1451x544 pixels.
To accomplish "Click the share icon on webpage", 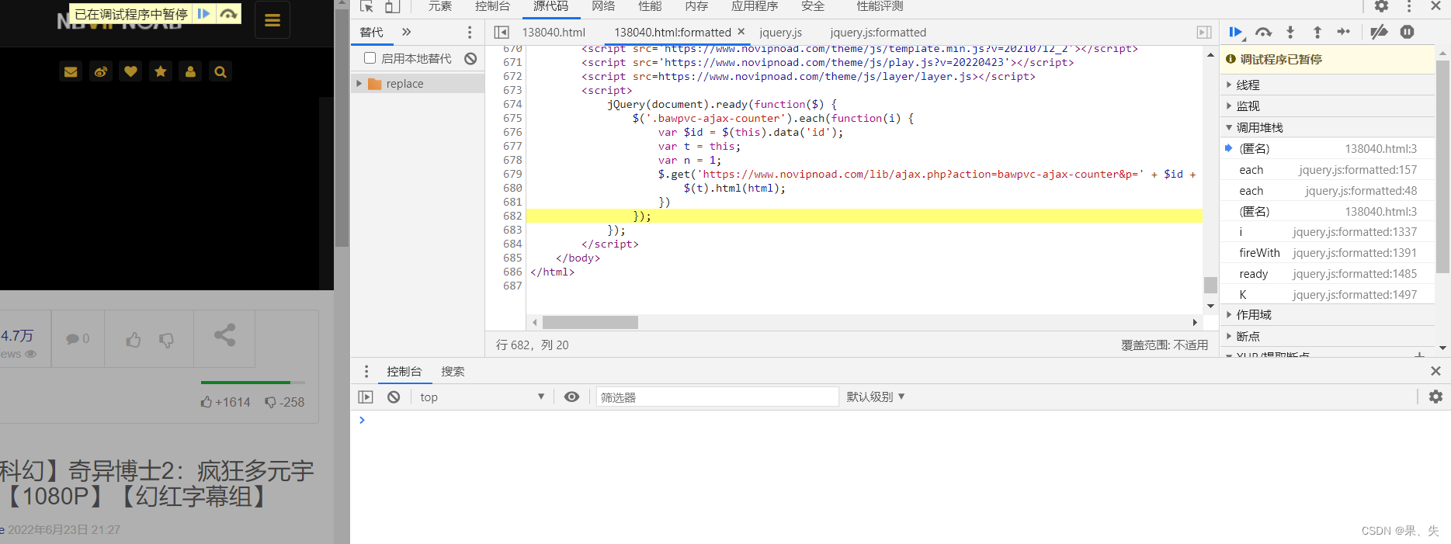I will 224,335.
